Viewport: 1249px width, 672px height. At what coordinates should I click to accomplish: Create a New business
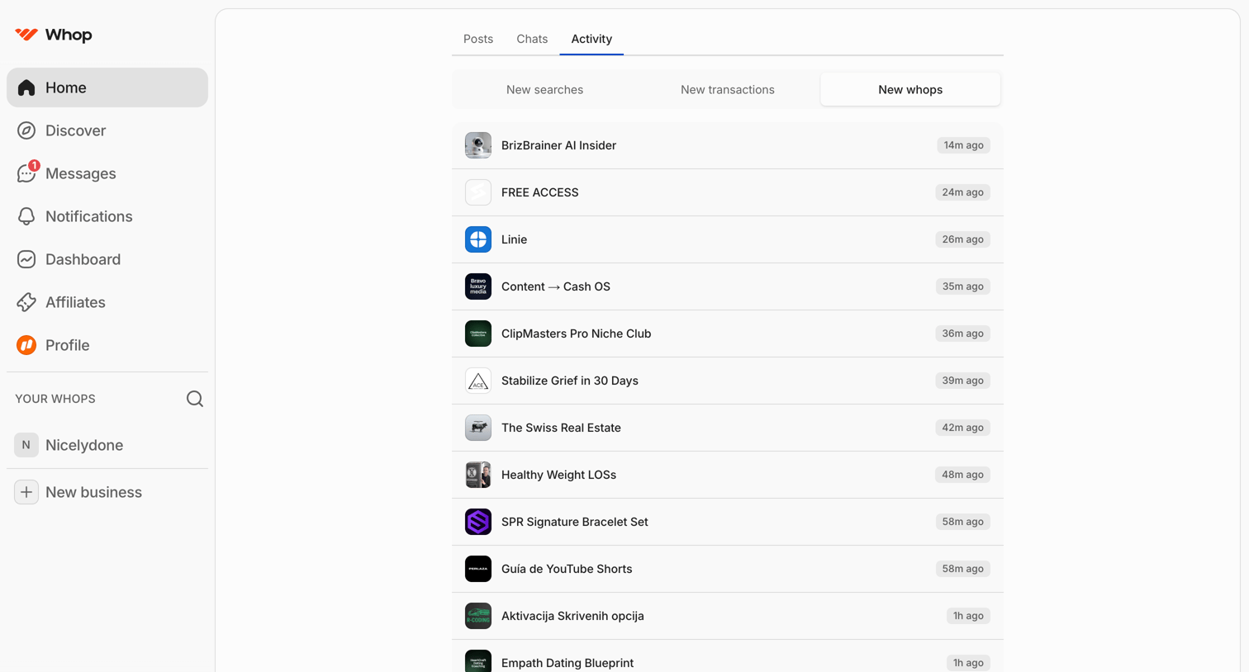pos(107,492)
